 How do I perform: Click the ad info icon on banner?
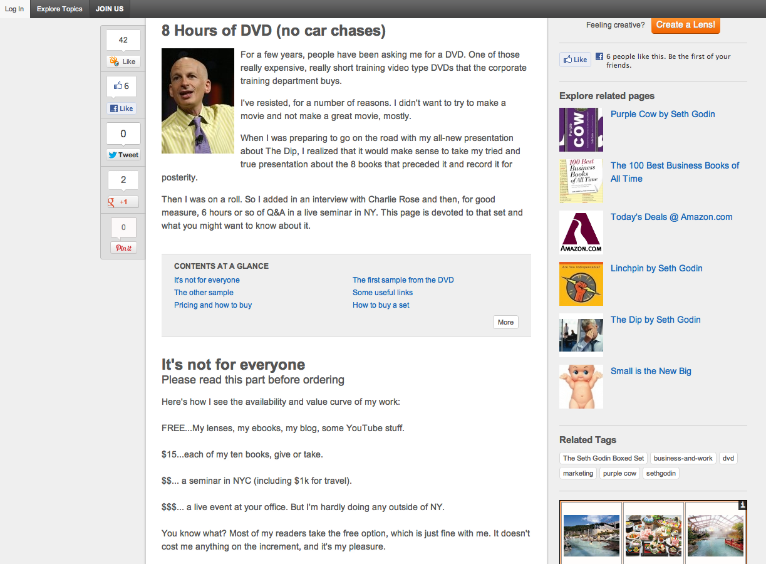click(x=742, y=505)
